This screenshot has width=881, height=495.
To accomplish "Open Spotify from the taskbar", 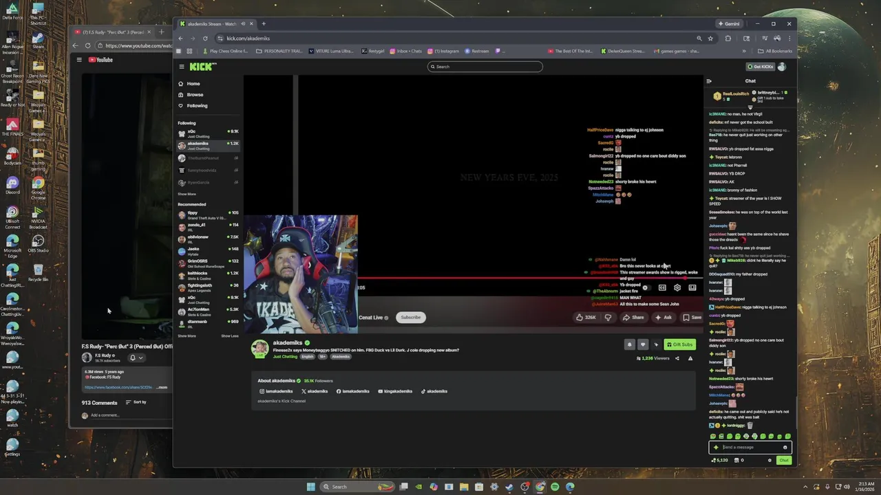I will tap(555, 487).
